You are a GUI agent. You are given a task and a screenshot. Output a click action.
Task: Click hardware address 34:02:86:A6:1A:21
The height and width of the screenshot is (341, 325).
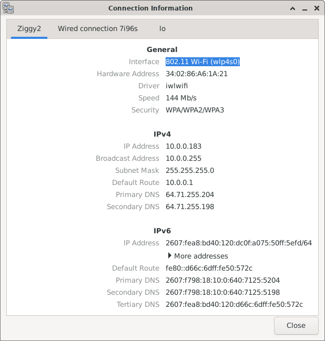(x=197, y=74)
